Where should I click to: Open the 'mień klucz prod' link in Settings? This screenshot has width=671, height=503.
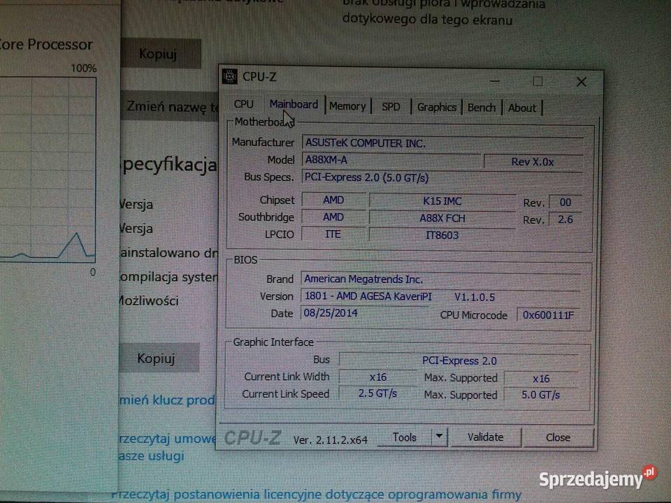168,400
